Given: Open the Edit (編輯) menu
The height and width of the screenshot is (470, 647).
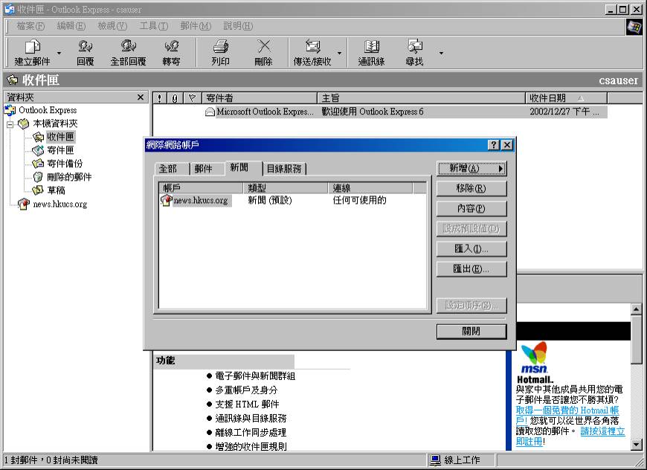Looking at the screenshot, I should [71, 26].
